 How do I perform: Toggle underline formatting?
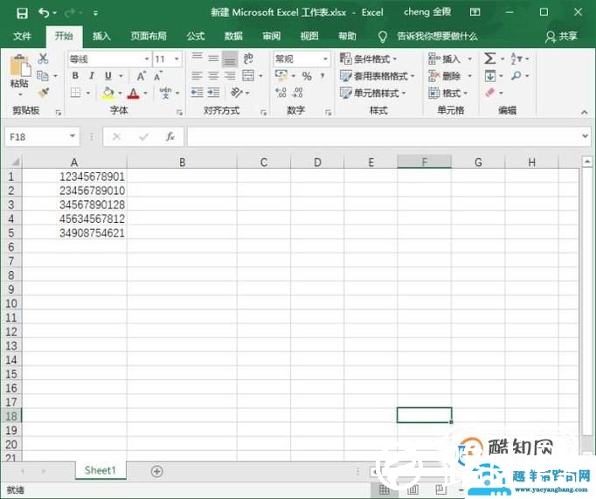(107, 76)
